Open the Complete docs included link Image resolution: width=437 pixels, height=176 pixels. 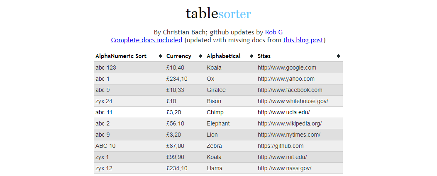pos(146,40)
